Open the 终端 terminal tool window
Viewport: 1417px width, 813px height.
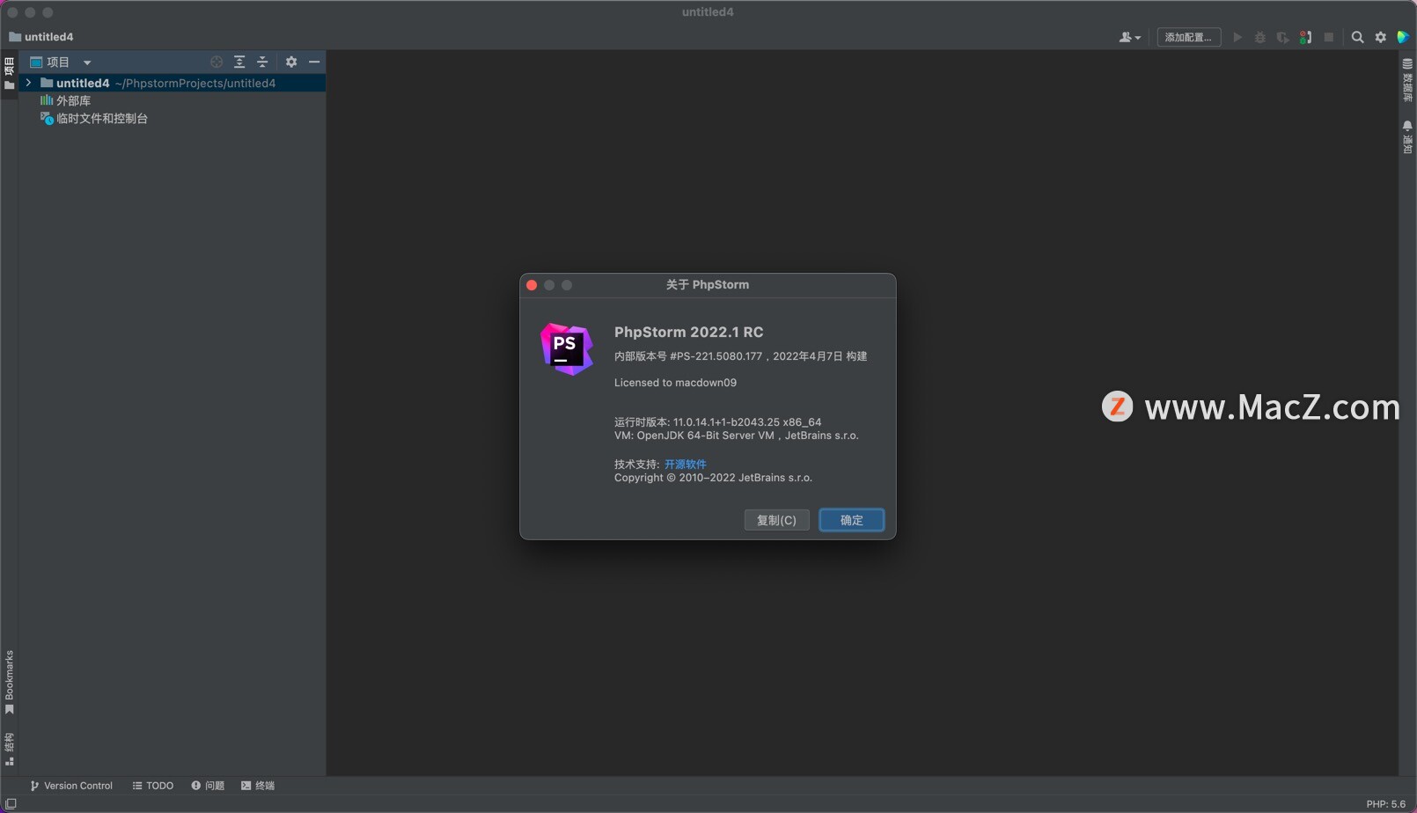258,786
